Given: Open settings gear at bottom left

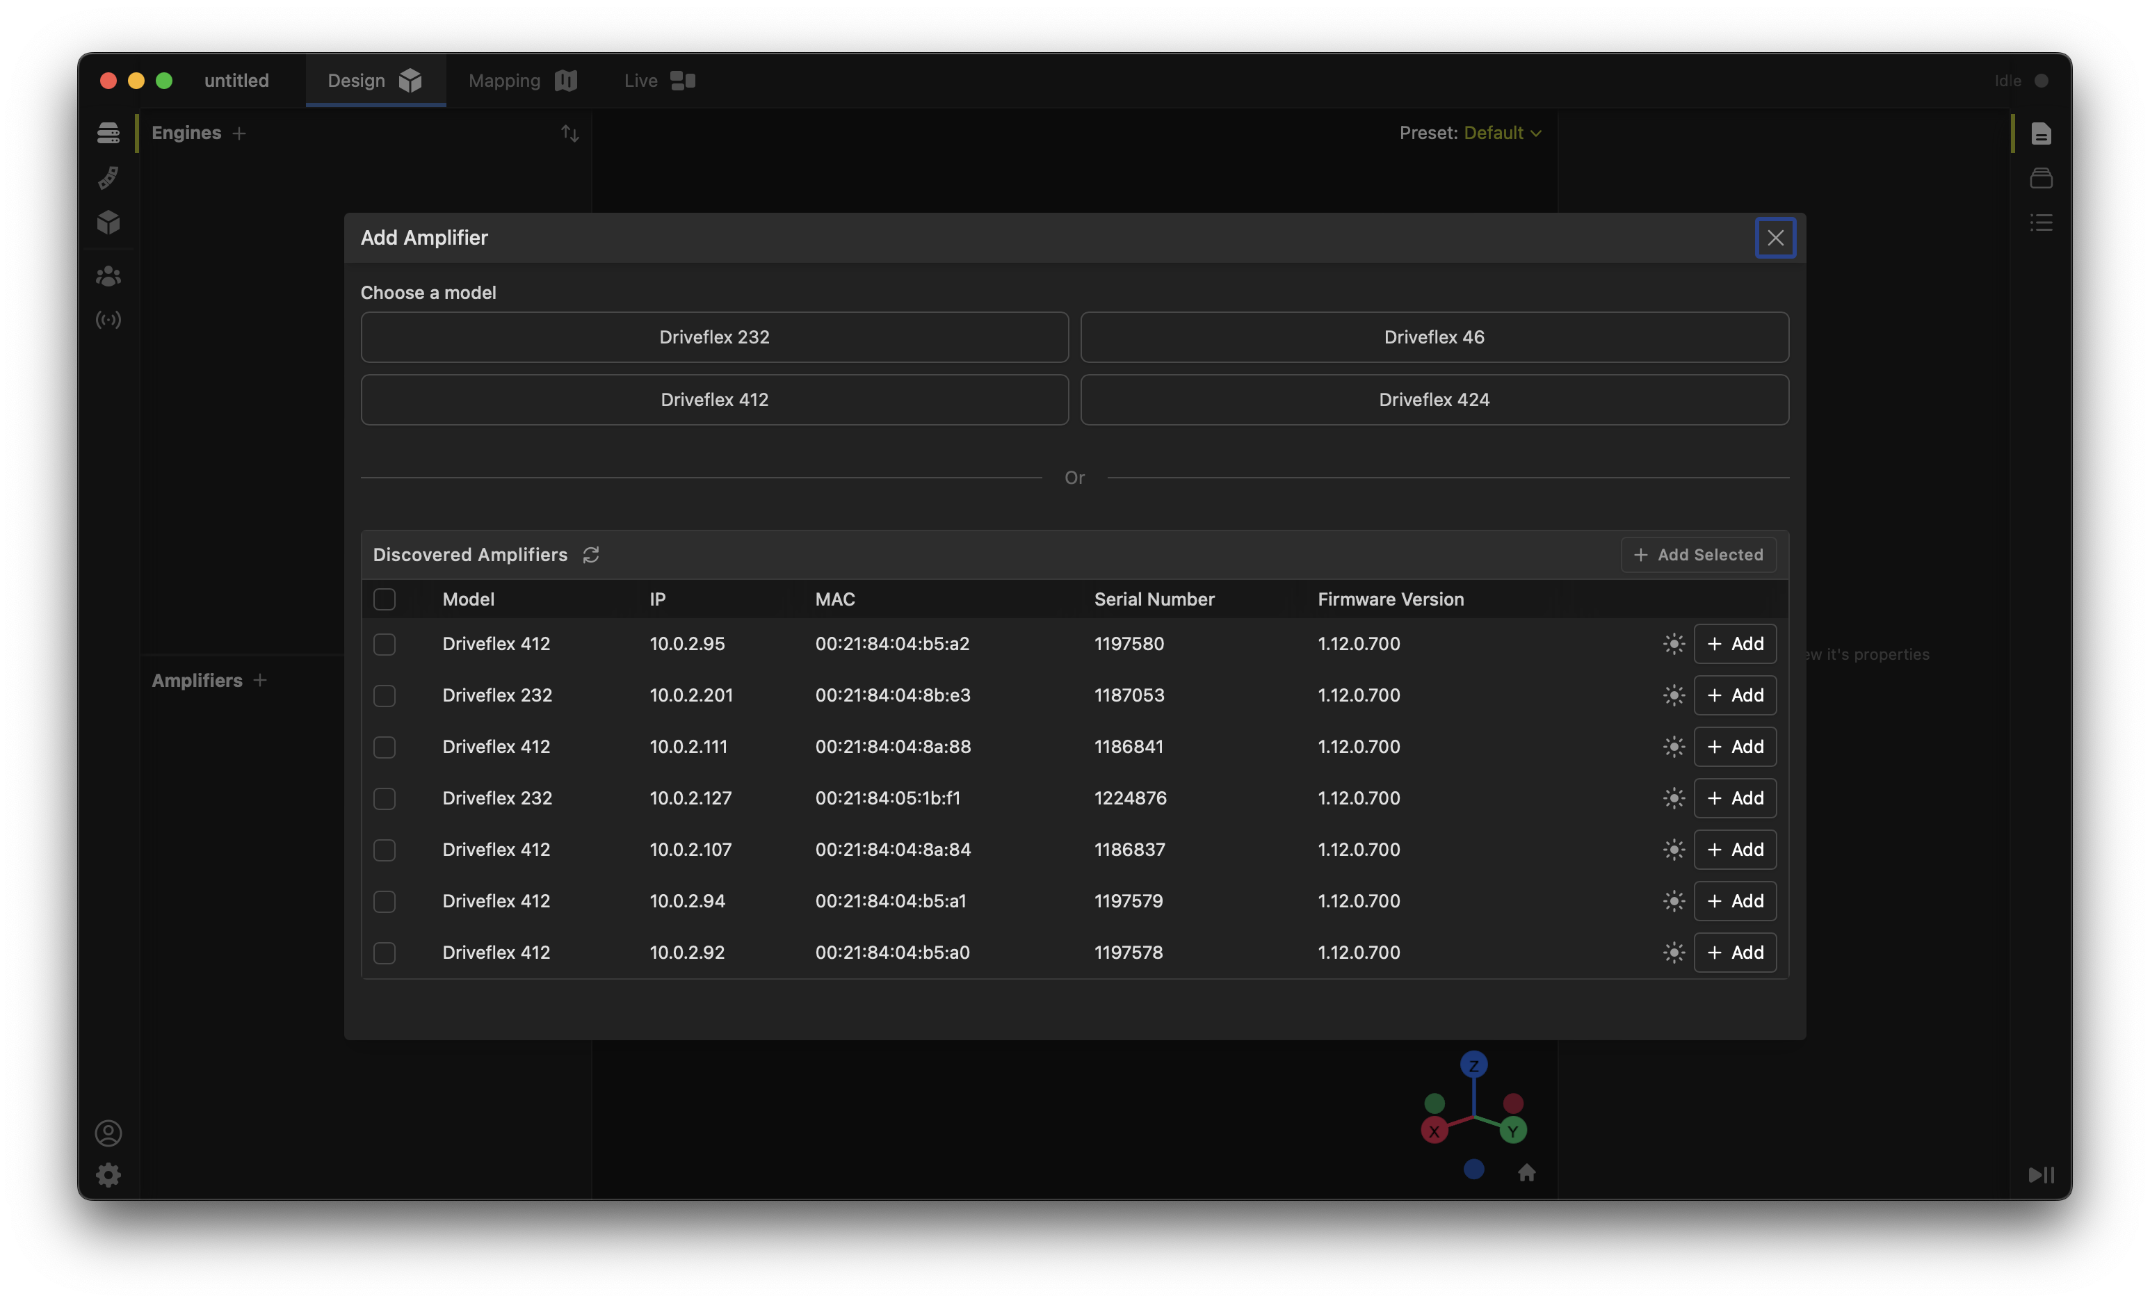Looking at the screenshot, I should coord(108,1174).
